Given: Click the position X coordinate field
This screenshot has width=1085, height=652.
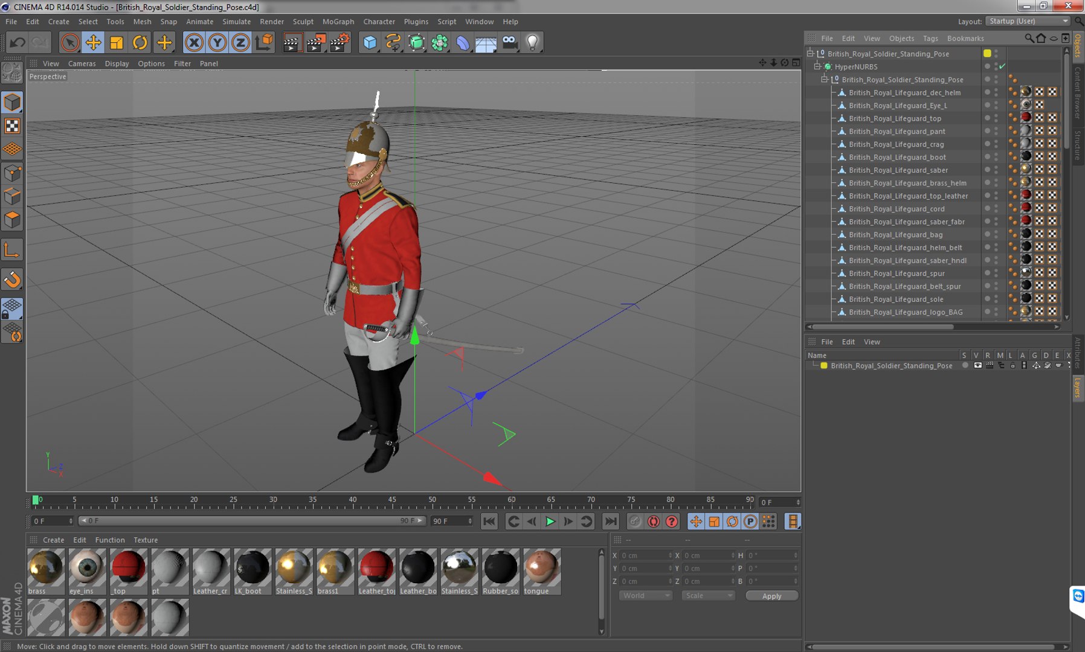Looking at the screenshot, I should pos(645,555).
